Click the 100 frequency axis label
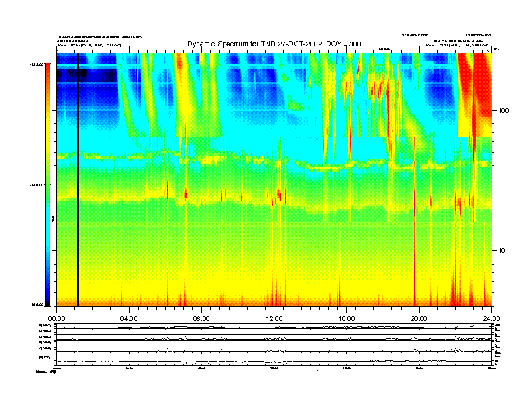This screenshot has height=410, width=530. [503, 111]
